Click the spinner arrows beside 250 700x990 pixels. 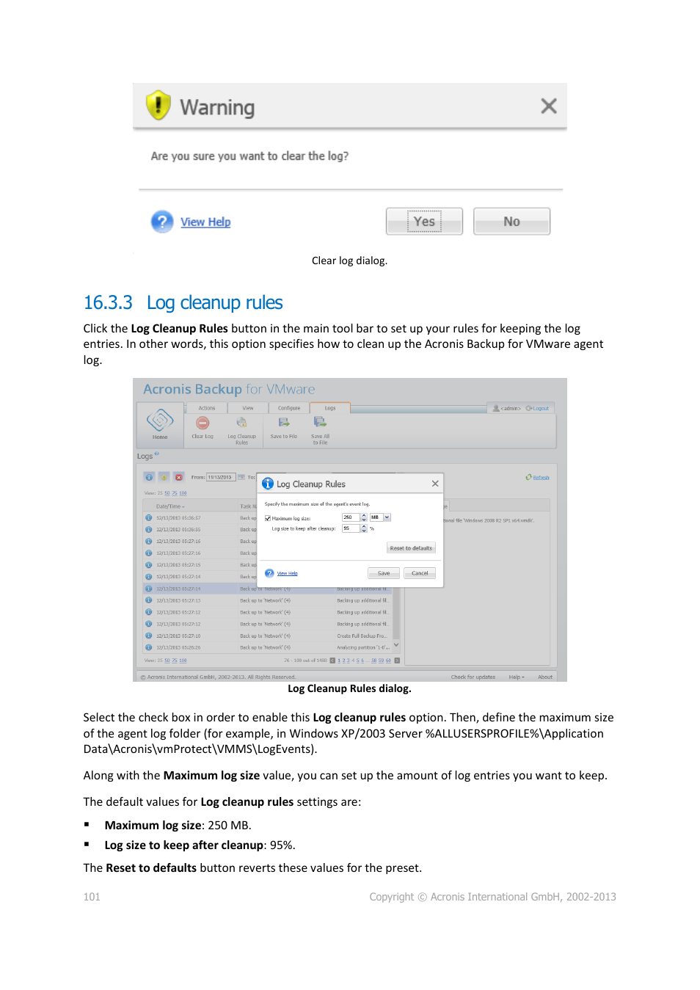364,517
